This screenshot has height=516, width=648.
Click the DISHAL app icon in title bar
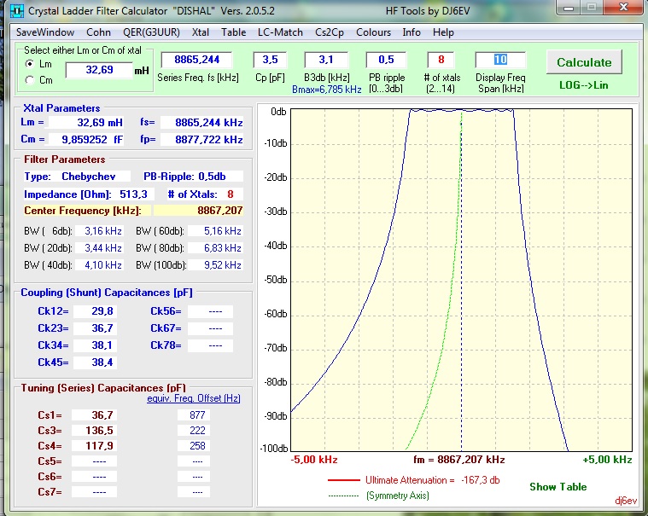[x=16, y=11]
